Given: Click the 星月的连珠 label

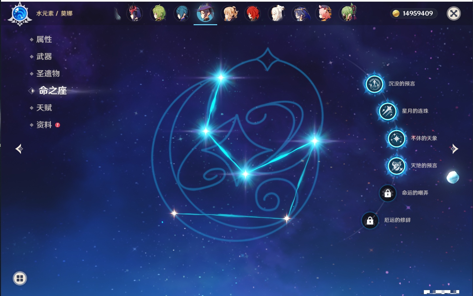Looking at the screenshot, I should tap(415, 111).
